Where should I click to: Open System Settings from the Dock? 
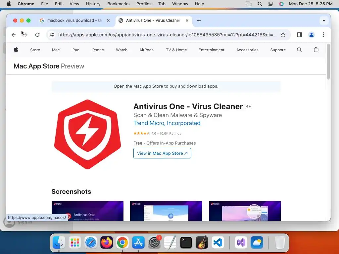click(x=154, y=242)
